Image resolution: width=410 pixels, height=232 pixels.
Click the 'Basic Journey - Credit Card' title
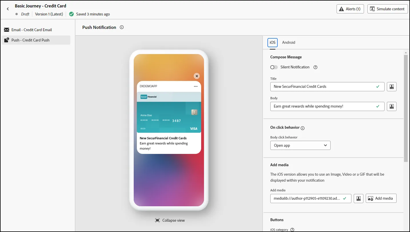(x=41, y=6)
